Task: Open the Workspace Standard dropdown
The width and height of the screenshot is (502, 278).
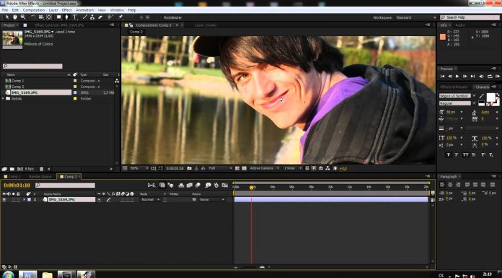Action: click(x=415, y=17)
